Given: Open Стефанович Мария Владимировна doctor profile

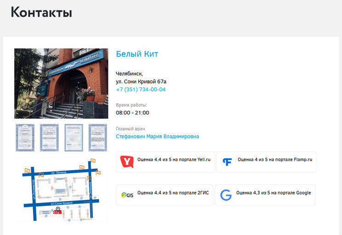Looking at the screenshot, I should pos(157,137).
